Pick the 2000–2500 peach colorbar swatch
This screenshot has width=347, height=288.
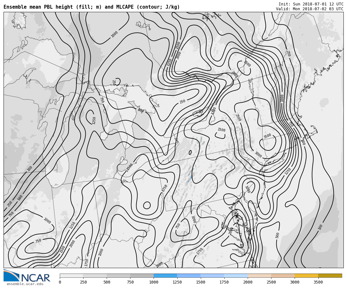pos(260,275)
